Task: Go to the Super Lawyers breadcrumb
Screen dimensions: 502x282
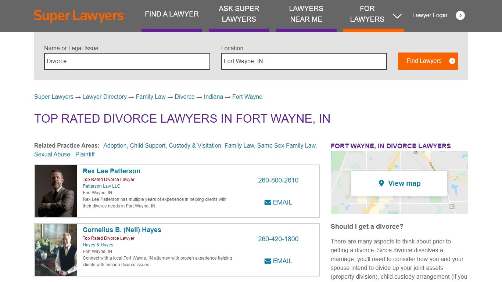Action: pos(54,97)
